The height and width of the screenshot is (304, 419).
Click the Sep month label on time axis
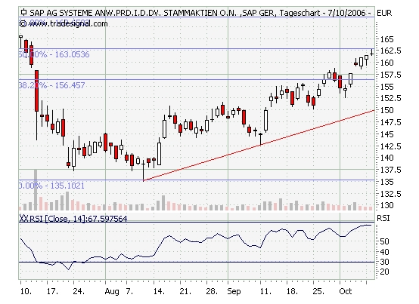pos(234,292)
